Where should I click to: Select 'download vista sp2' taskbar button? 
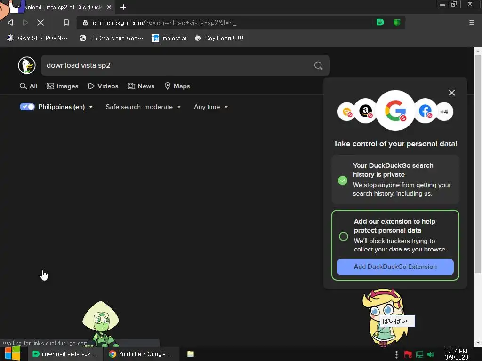(x=65, y=354)
